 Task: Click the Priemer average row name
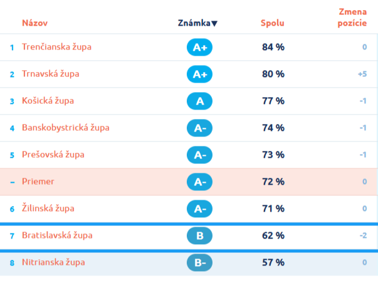click(38, 182)
